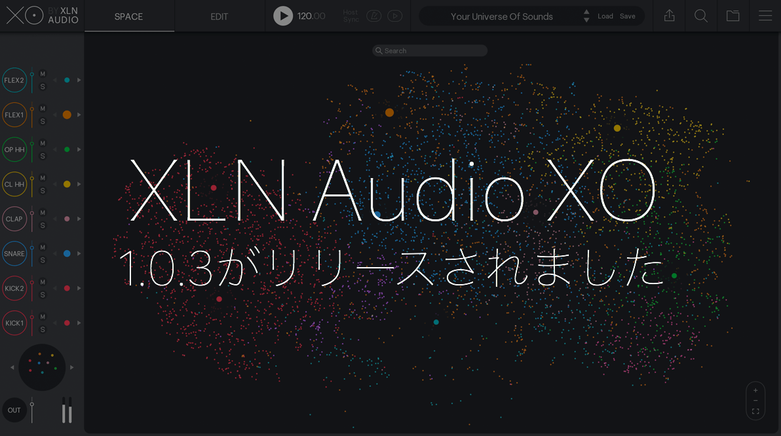This screenshot has height=436, width=781.
Task: Zoom in with the plus icon
Action: (x=755, y=390)
